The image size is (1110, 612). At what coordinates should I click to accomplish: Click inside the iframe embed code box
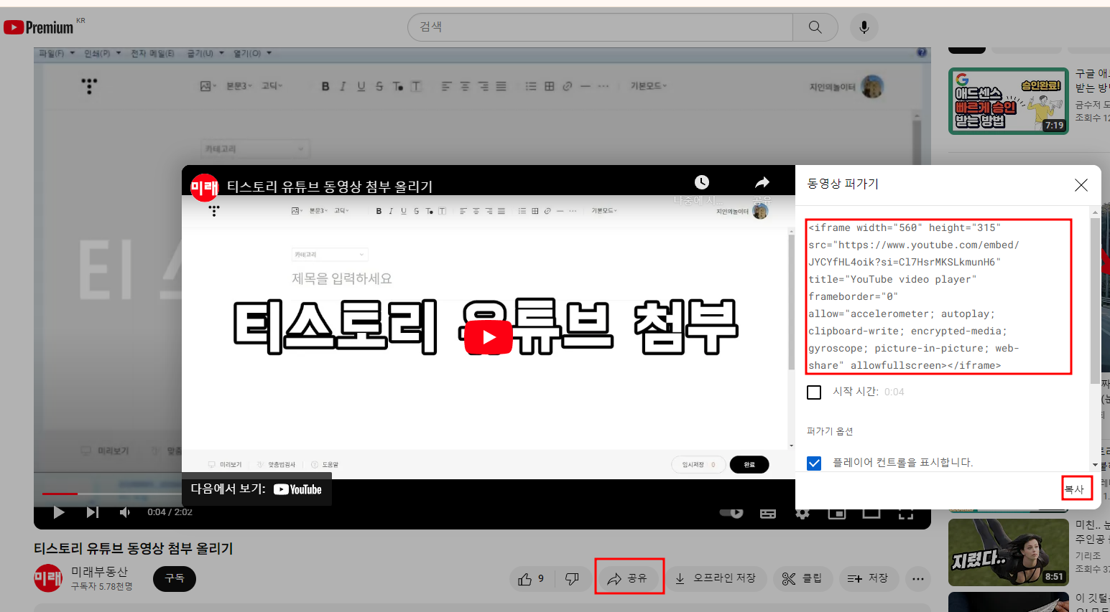click(938, 296)
